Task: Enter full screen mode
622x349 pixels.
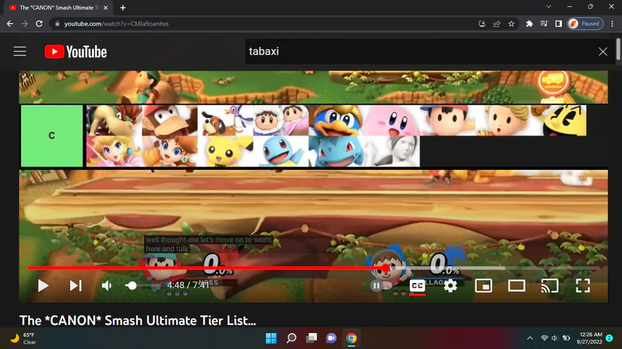Action: click(x=583, y=286)
